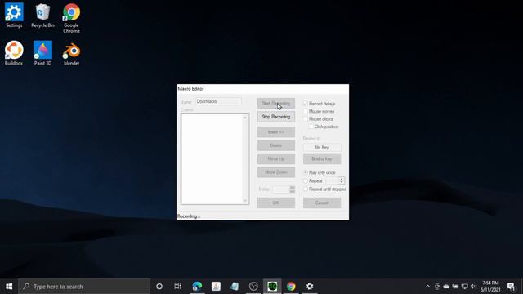
Task: Open Task View from the taskbar
Action: point(177,287)
